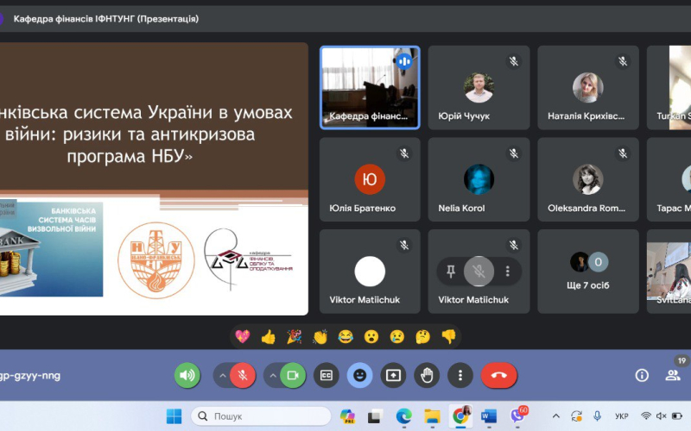
Task: Close the emoji reactions bar via smiley button
Action: tap(359, 375)
